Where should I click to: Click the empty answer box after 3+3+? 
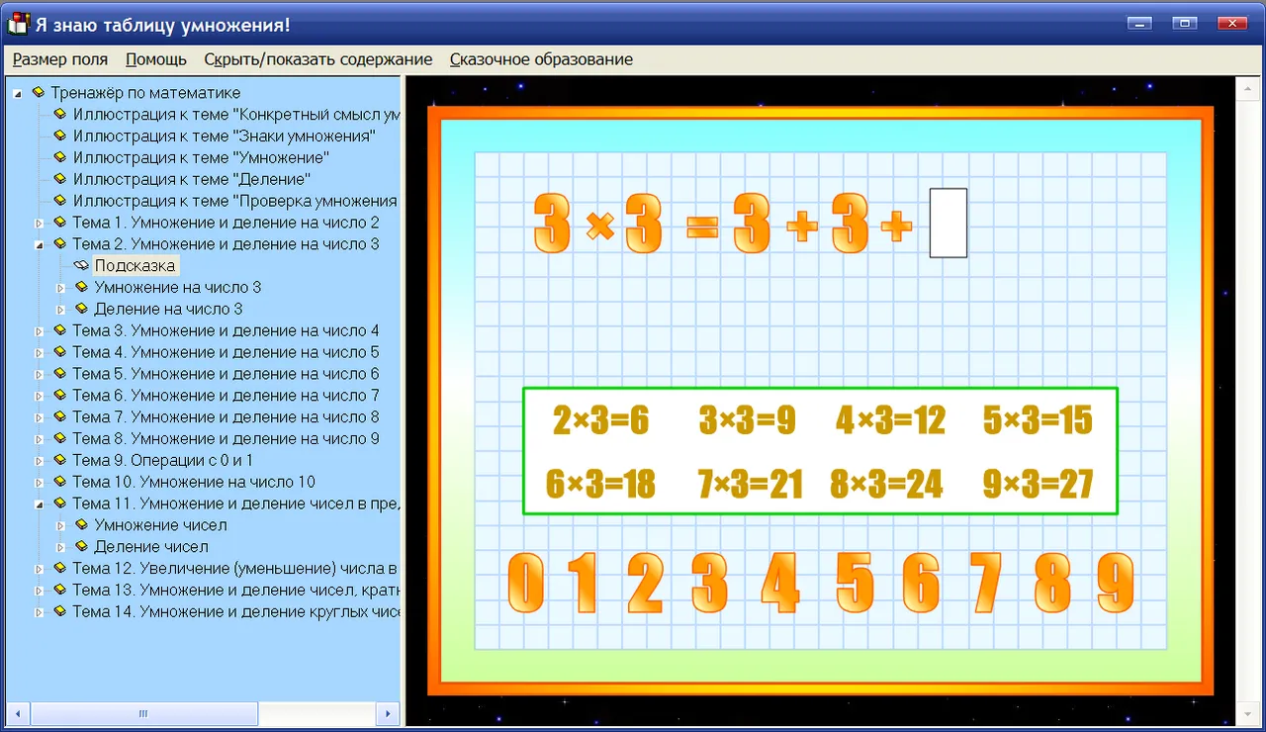tap(949, 224)
